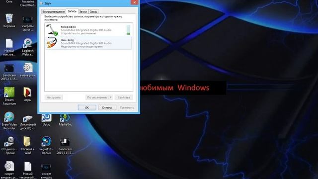Viewport: 318px width, 179px height.
Task: Open Локальный диск (D) shortcut
Action: pyautogui.click(x=28, y=122)
